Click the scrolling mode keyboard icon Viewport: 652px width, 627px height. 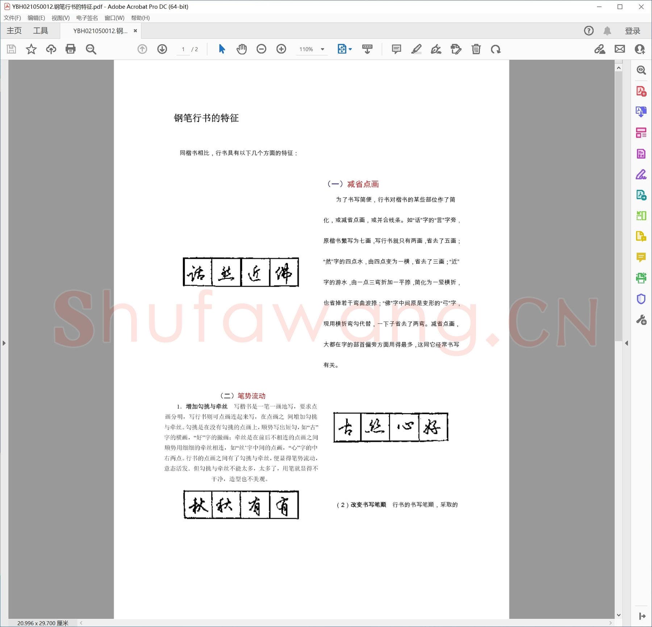367,49
